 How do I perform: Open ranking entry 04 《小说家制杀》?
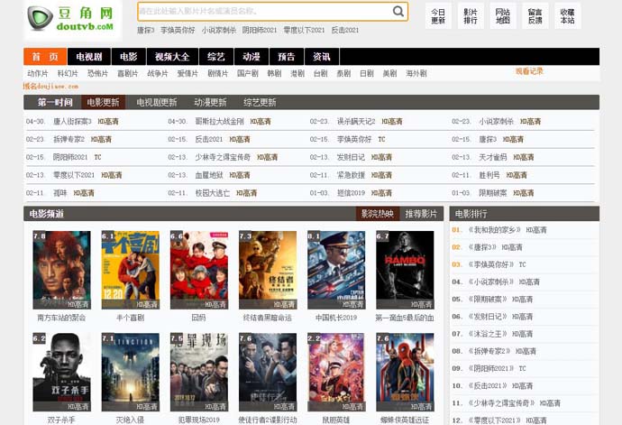pos(490,282)
